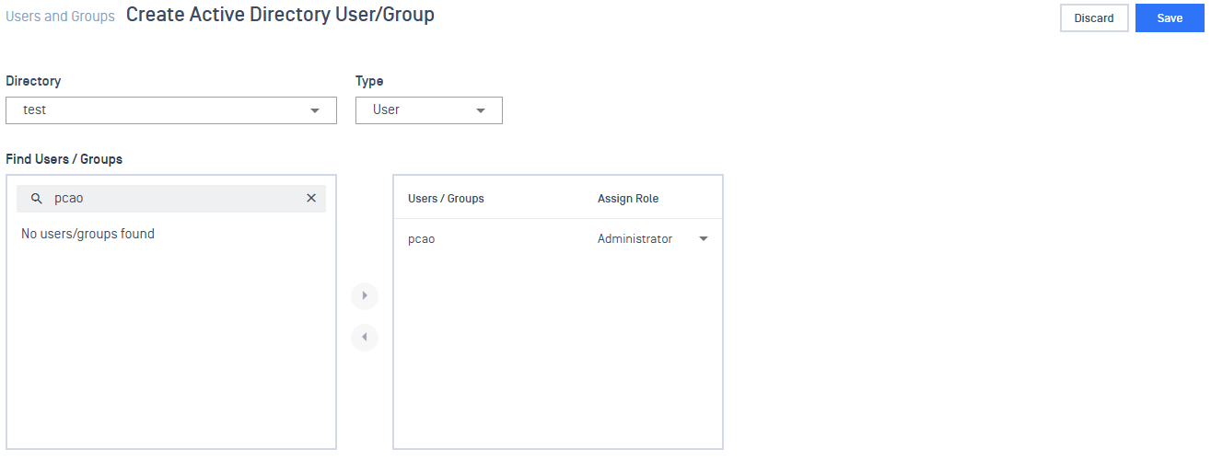Click the move-right arrow button
The height and width of the screenshot is (461, 1211).
[x=365, y=296]
